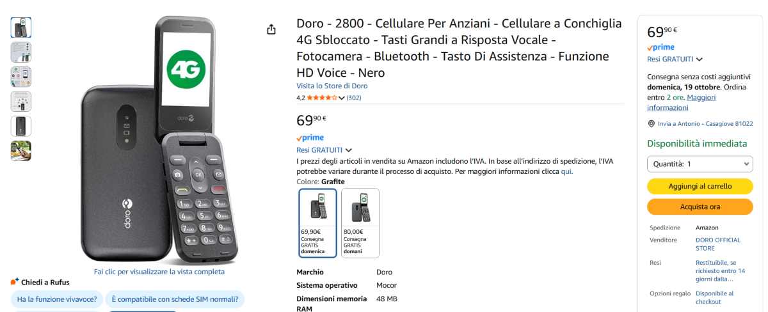Open the Quantità dropdown

(700, 164)
